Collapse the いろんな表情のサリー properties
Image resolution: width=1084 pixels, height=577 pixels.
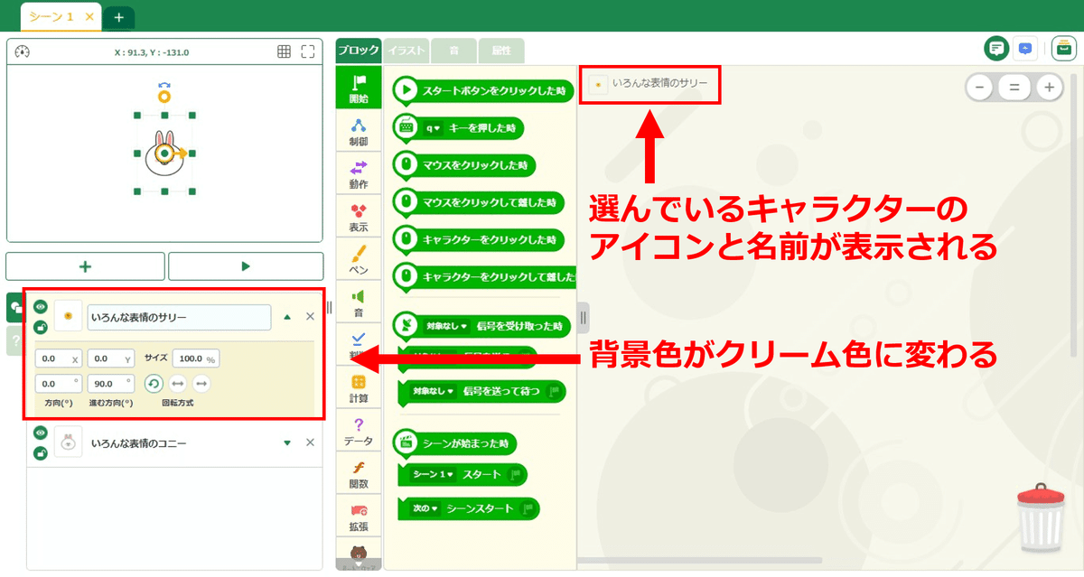click(x=287, y=317)
